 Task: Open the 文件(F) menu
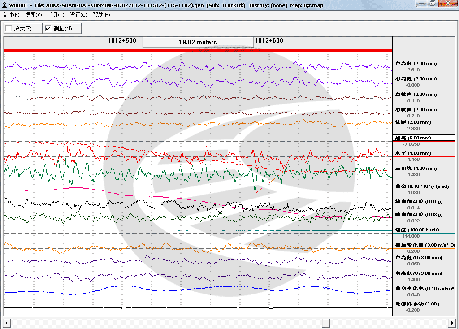pyautogui.click(x=11, y=15)
